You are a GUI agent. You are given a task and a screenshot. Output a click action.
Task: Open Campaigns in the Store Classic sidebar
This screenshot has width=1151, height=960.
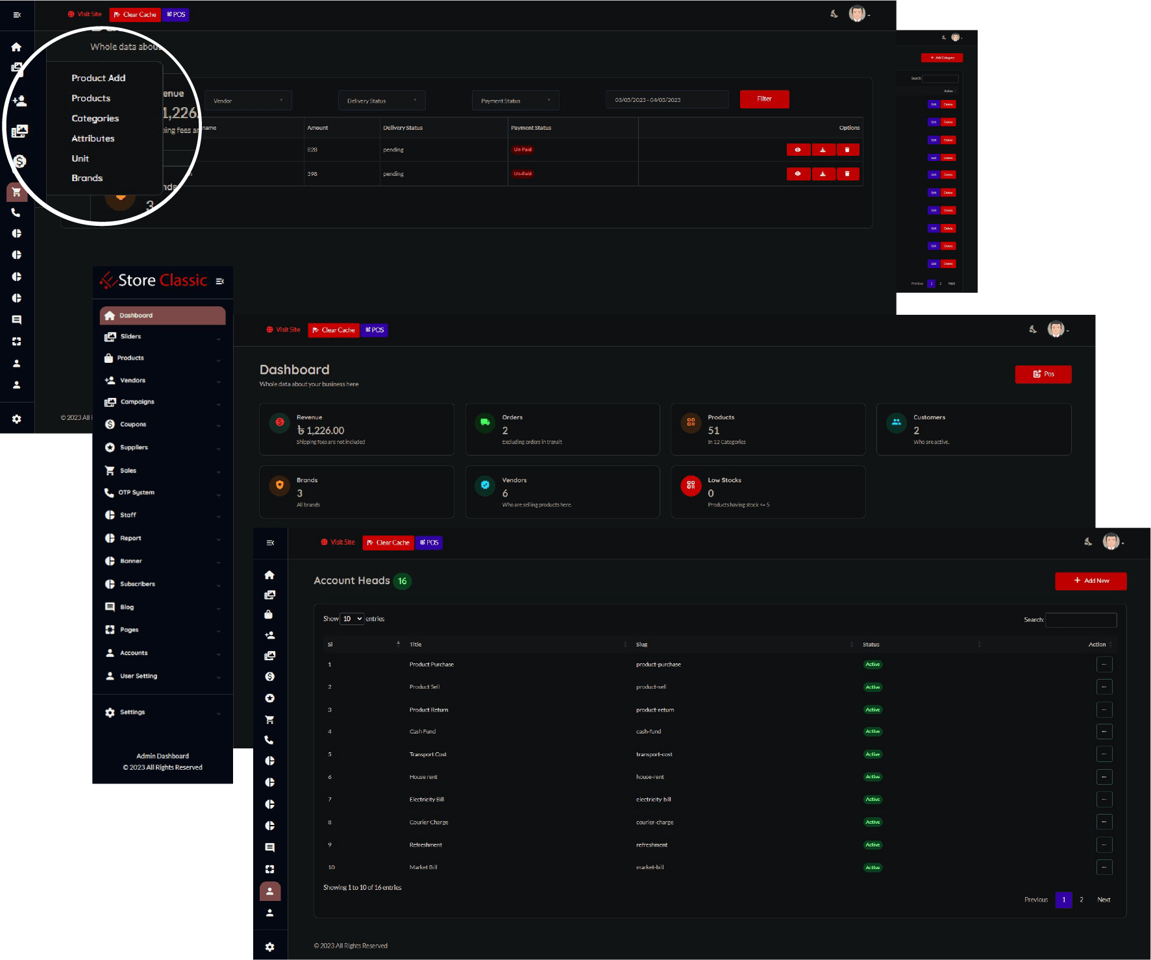pos(137,402)
